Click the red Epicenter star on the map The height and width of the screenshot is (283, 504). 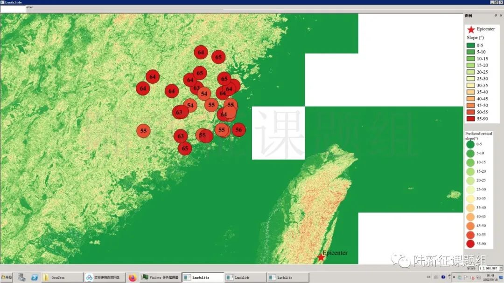click(321, 257)
